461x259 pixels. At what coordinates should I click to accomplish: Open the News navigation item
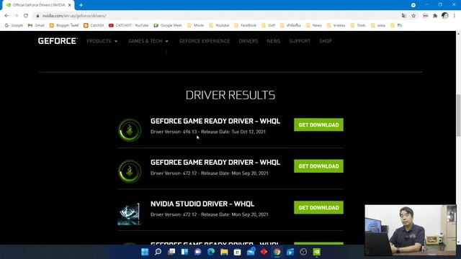(274, 41)
